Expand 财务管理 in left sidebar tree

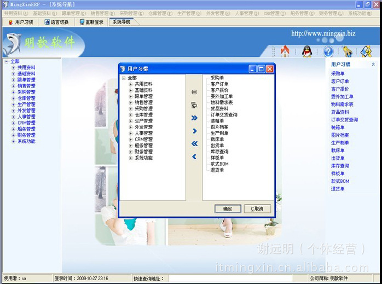pyautogui.click(x=13, y=135)
